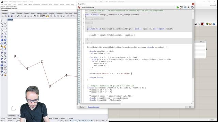Click the blue sphere Grasshopper toolbar icon
The image size is (218, 122).
click(214, 24)
